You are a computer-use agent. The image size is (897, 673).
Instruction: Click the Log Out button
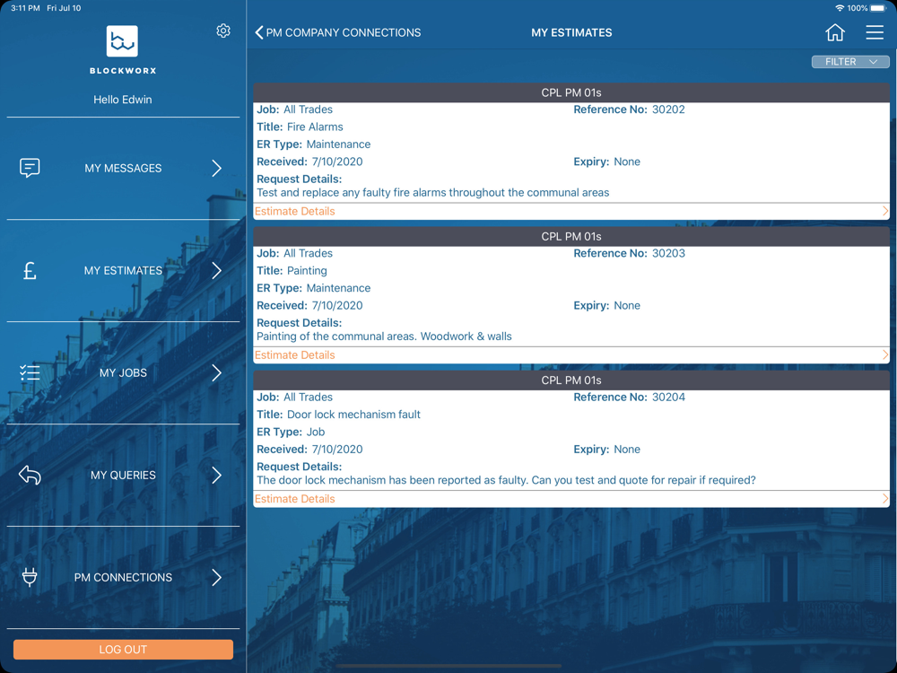click(x=123, y=649)
